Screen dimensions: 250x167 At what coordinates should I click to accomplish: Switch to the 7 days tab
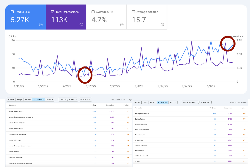[19, 99]
